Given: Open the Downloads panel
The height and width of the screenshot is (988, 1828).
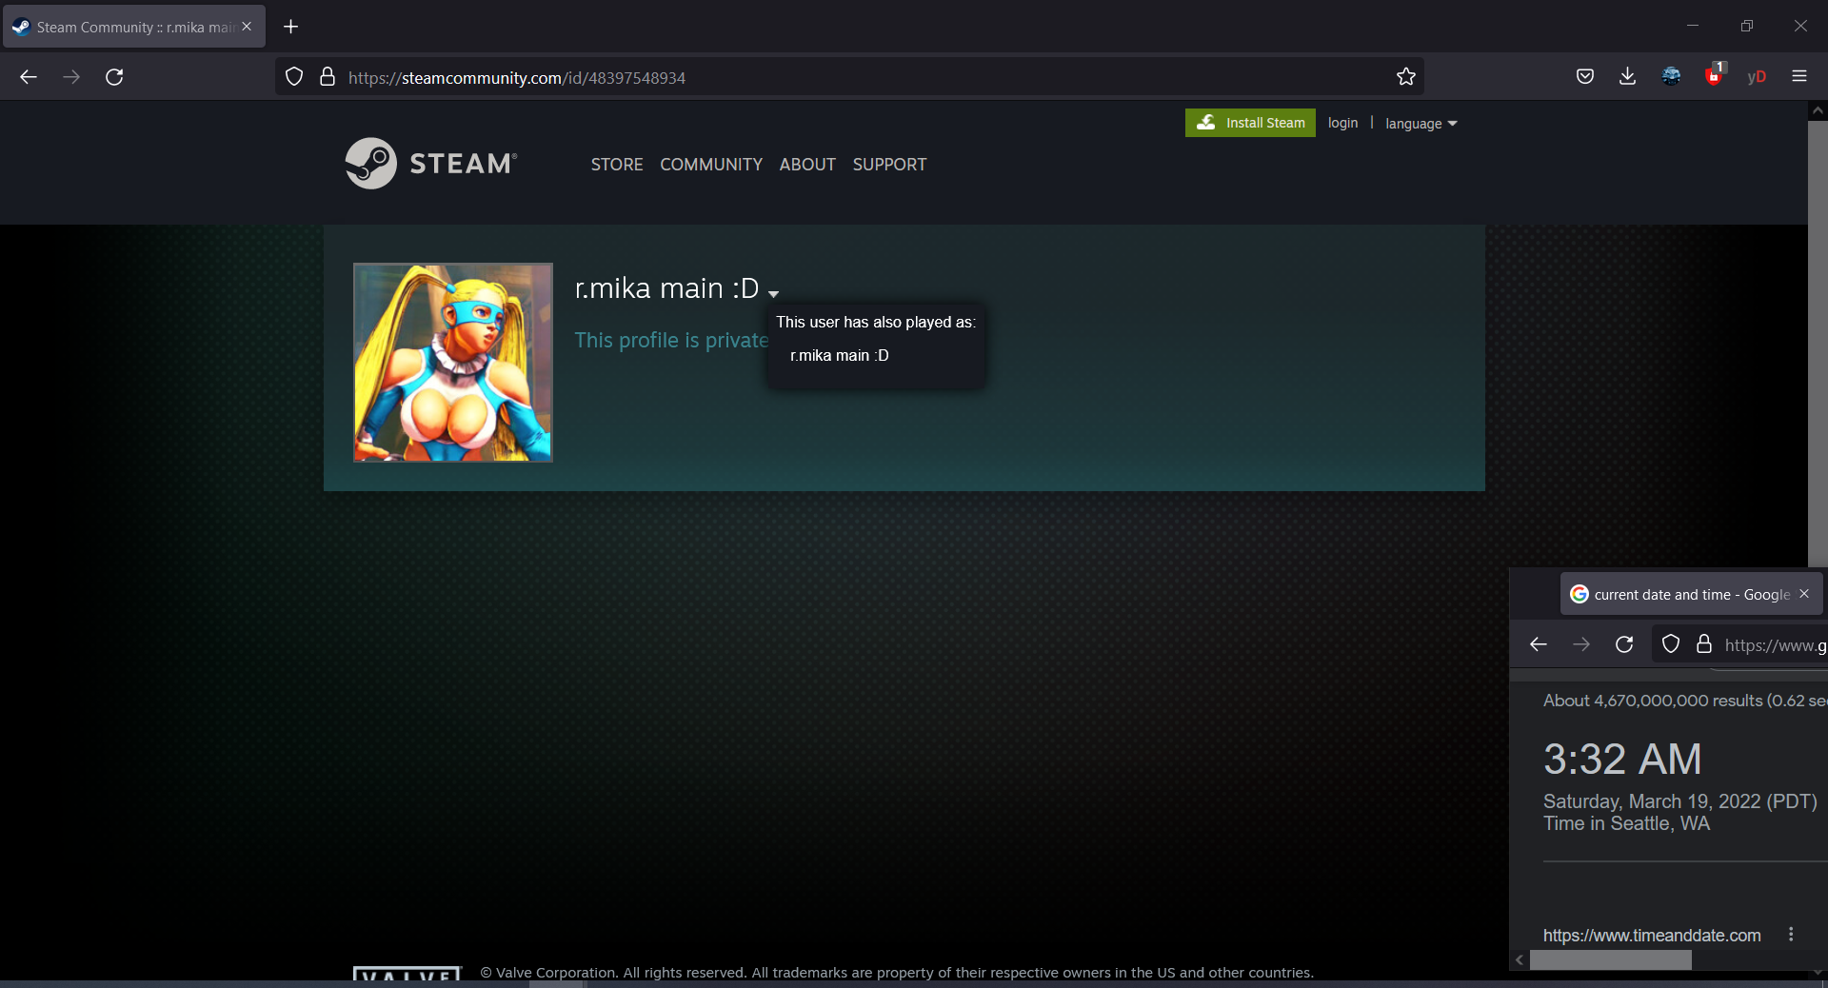Looking at the screenshot, I should 1628,77.
